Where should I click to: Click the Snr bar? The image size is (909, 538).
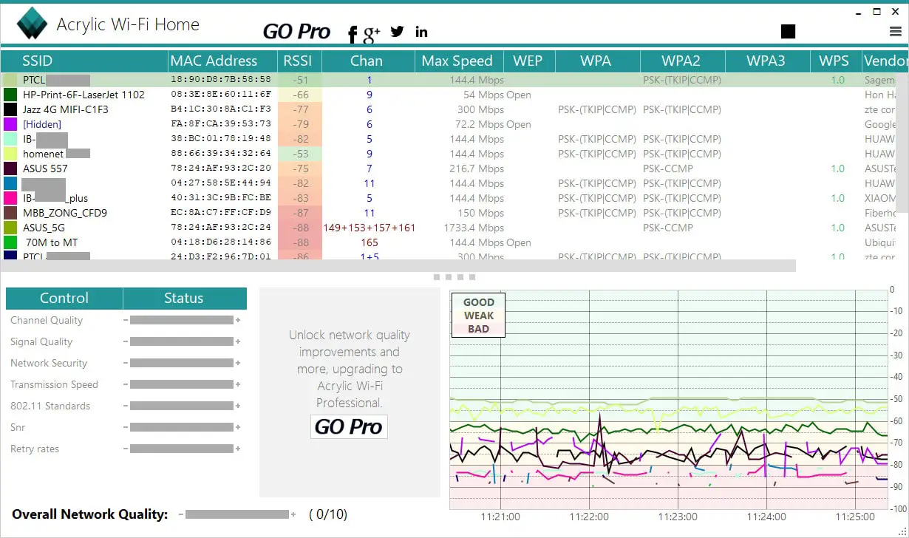coord(182,427)
